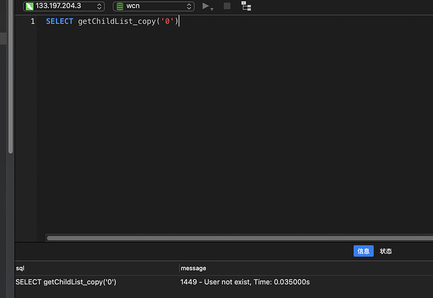Click the vertical scrollbar in the left sidebar
Viewport: 433px width, 298px height.
(11, 77)
